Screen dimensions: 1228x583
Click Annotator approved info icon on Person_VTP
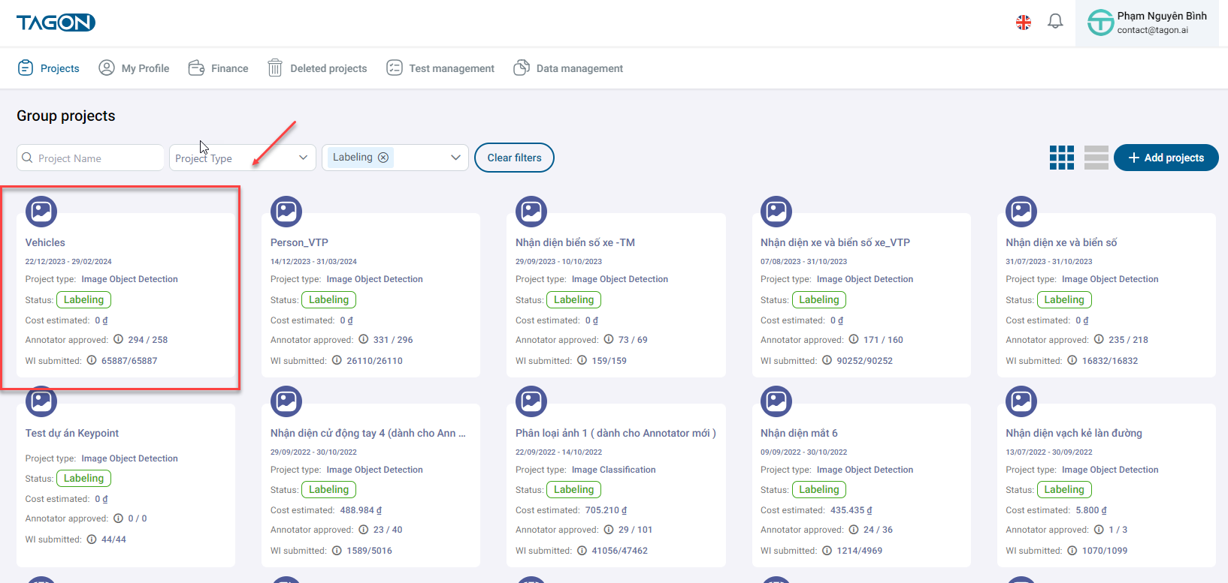tap(364, 339)
